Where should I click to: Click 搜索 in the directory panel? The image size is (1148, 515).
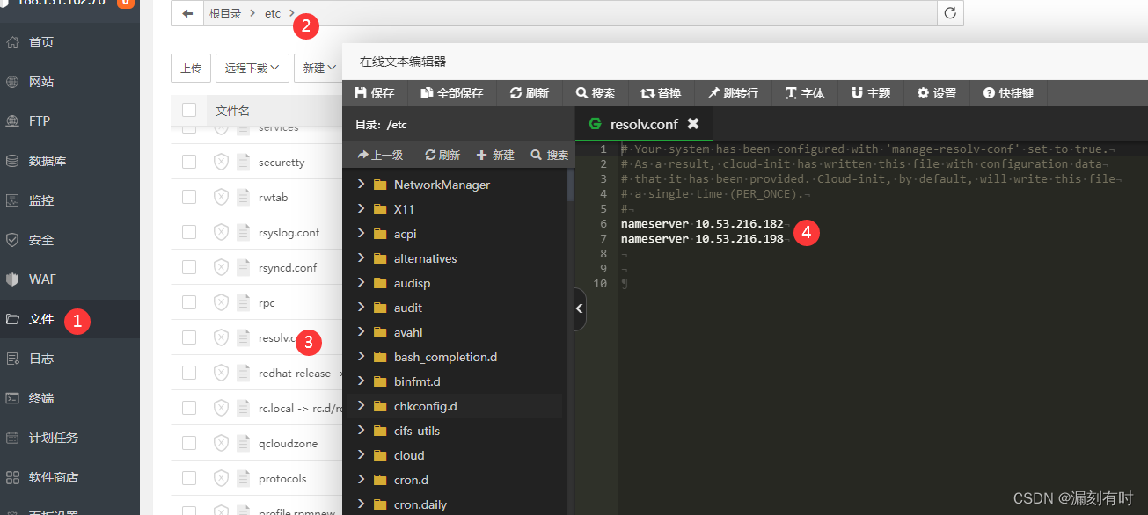[550, 155]
